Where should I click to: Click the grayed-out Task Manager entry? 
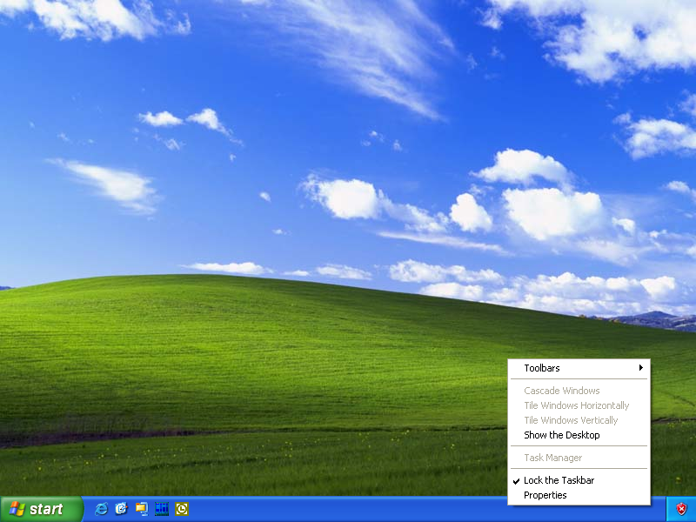pyautogui.click(x=579, y=458)
